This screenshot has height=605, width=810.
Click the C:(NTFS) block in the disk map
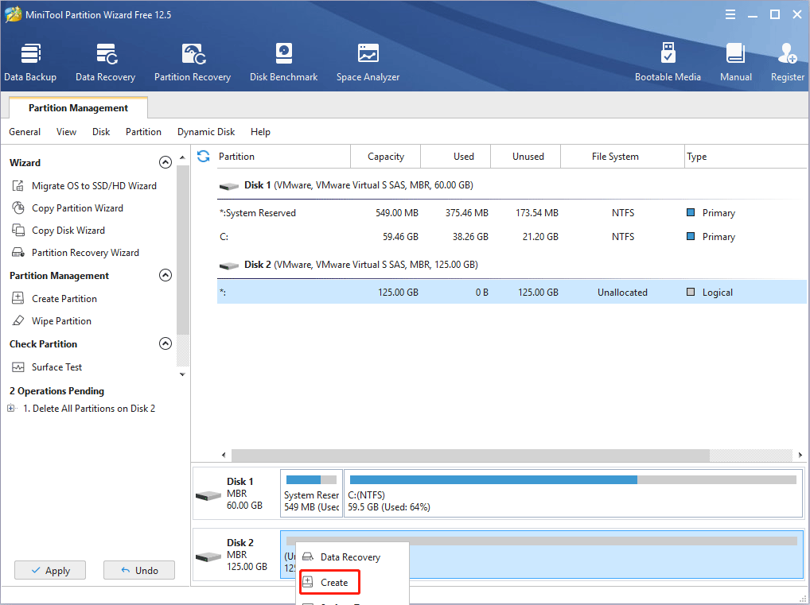pos(573,493)
